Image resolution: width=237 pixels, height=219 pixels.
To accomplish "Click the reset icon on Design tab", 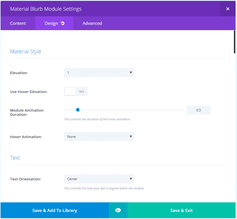I will [x=63, y=23].
